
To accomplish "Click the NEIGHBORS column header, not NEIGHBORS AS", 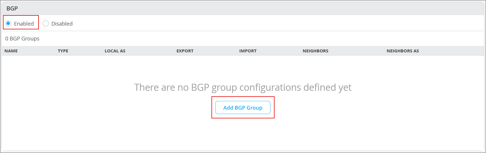I will [315, 51].
